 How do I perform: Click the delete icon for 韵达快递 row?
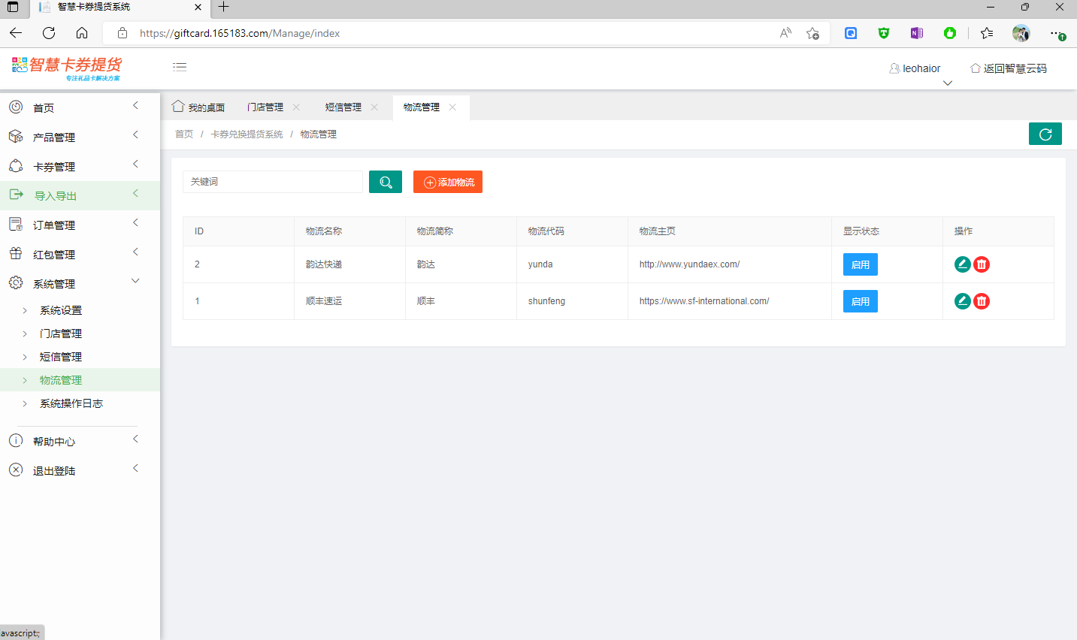[982, 264]
